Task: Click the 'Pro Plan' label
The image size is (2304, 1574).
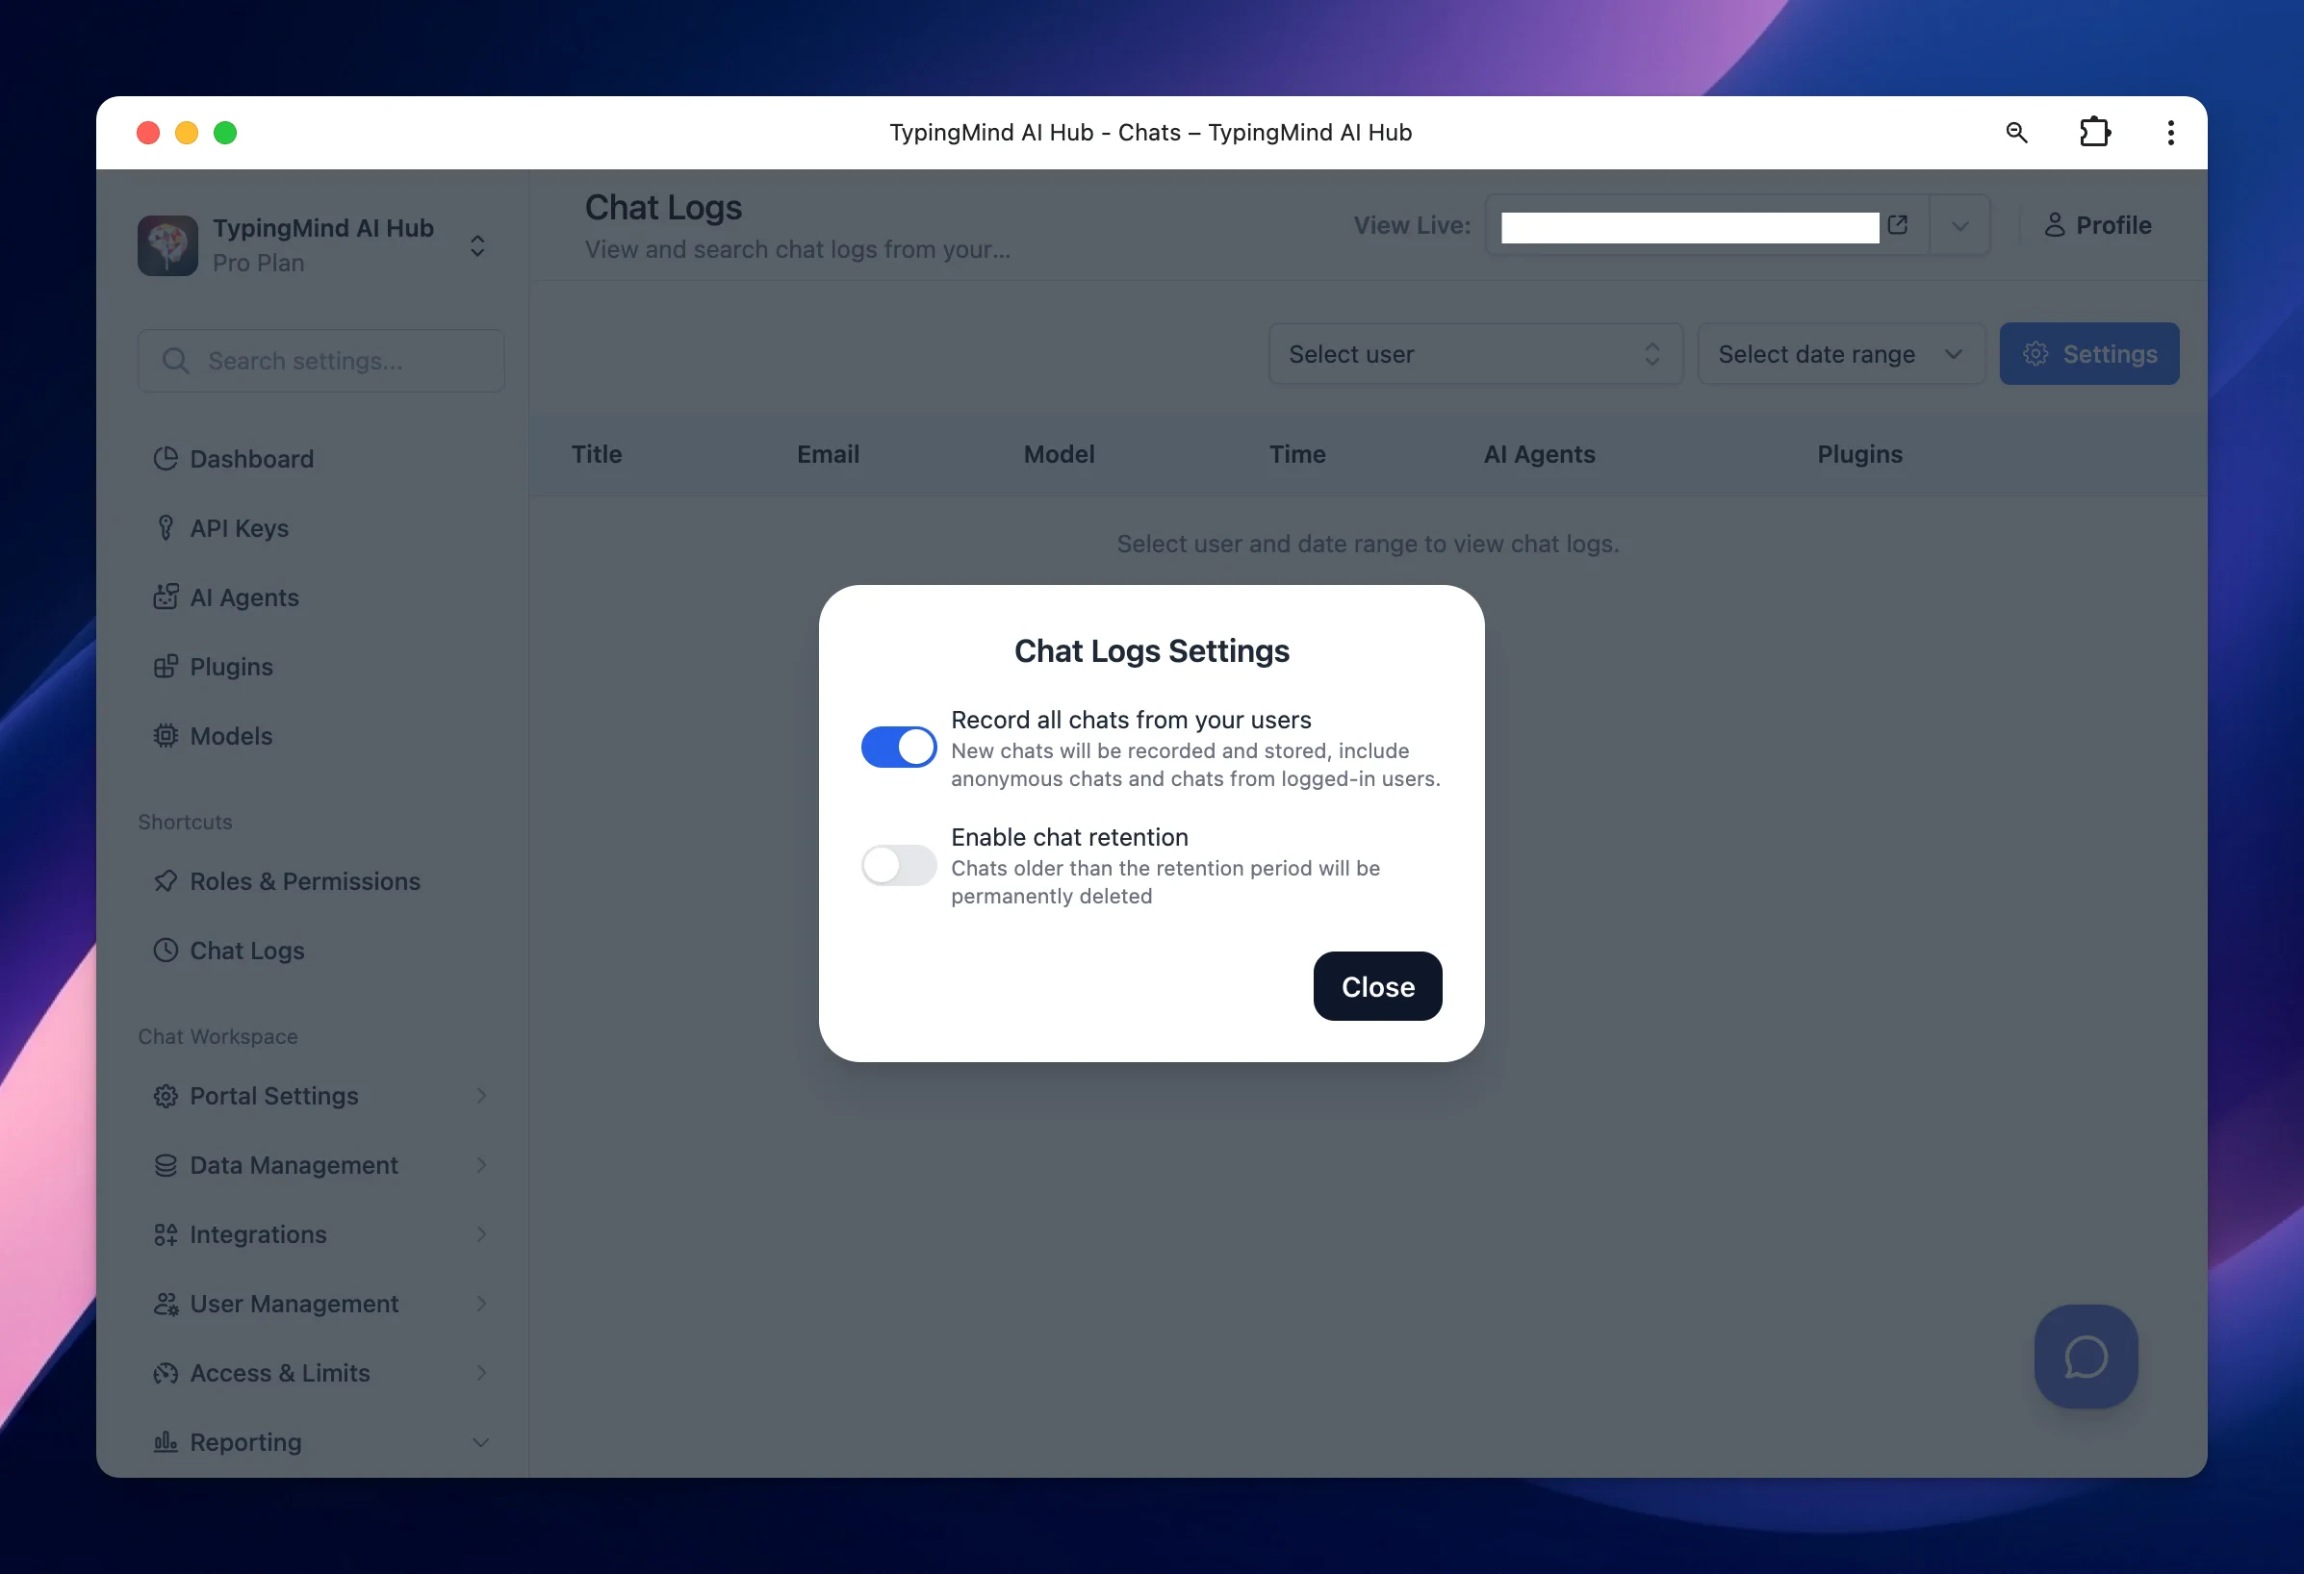Action: [259, 263]
